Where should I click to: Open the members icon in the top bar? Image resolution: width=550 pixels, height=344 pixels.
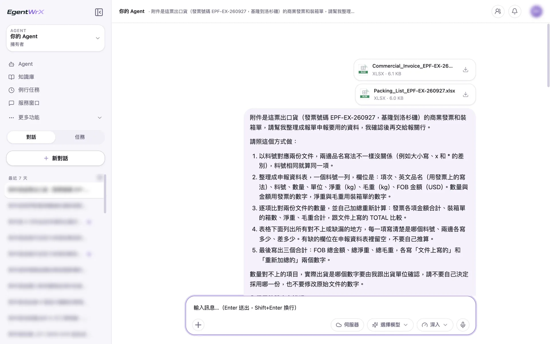pos(498,11)
